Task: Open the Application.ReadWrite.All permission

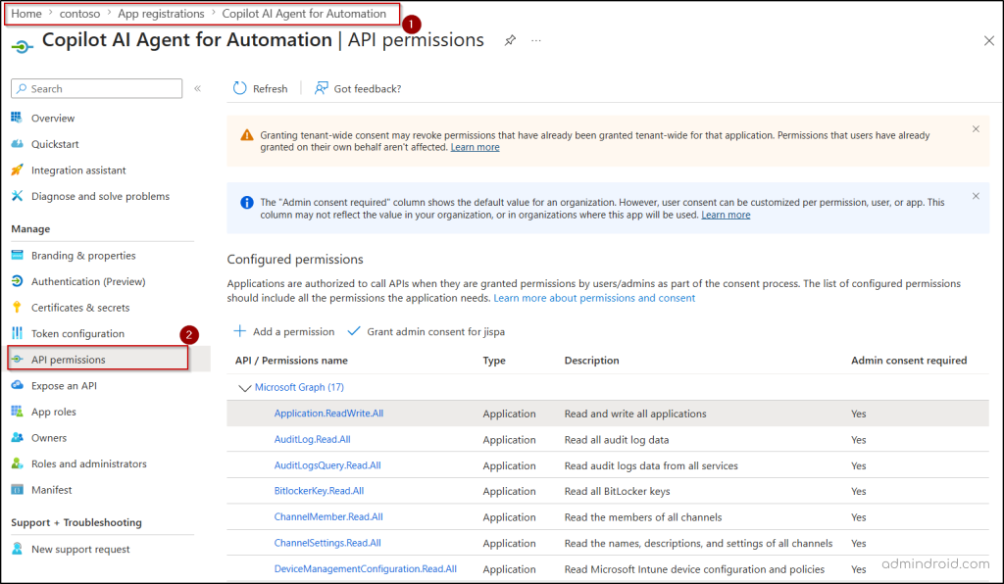Action: coord(328,414)
